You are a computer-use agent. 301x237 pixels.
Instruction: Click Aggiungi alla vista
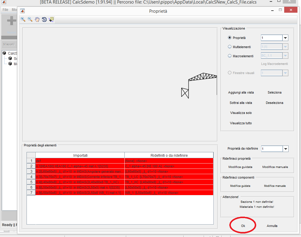coord(241,92)
